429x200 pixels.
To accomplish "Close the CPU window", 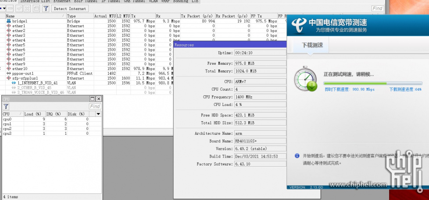I will (x=99, y=99).
